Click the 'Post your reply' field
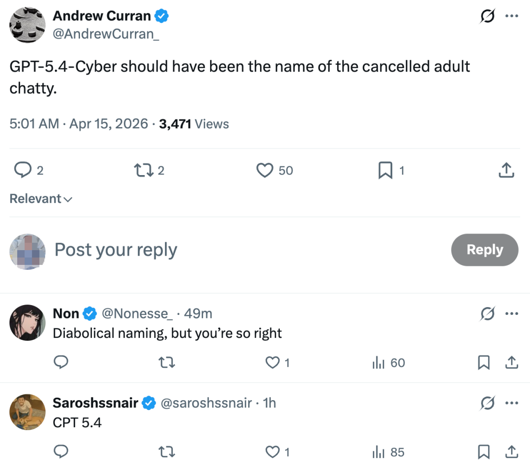Image resolution: width=530 pixels, height=465 pixels. (x=245, y=250)
